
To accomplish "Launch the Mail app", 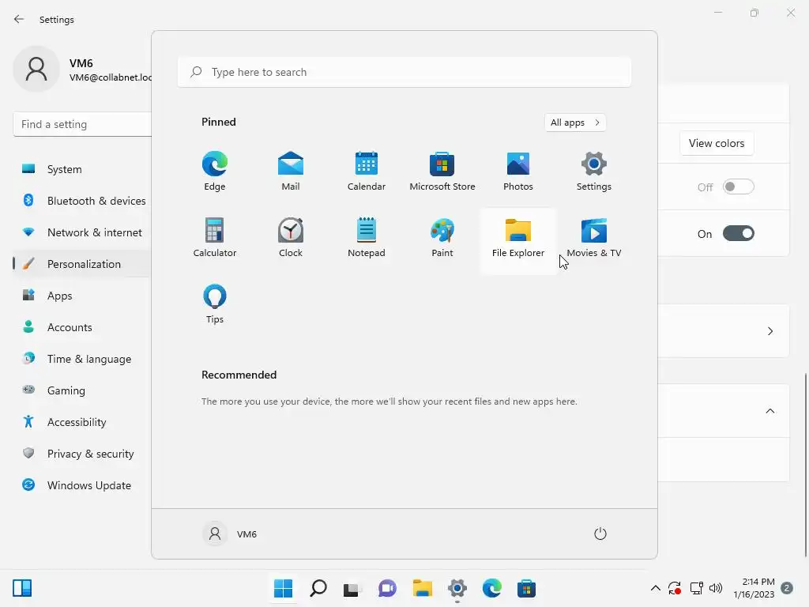I will 291,171.
